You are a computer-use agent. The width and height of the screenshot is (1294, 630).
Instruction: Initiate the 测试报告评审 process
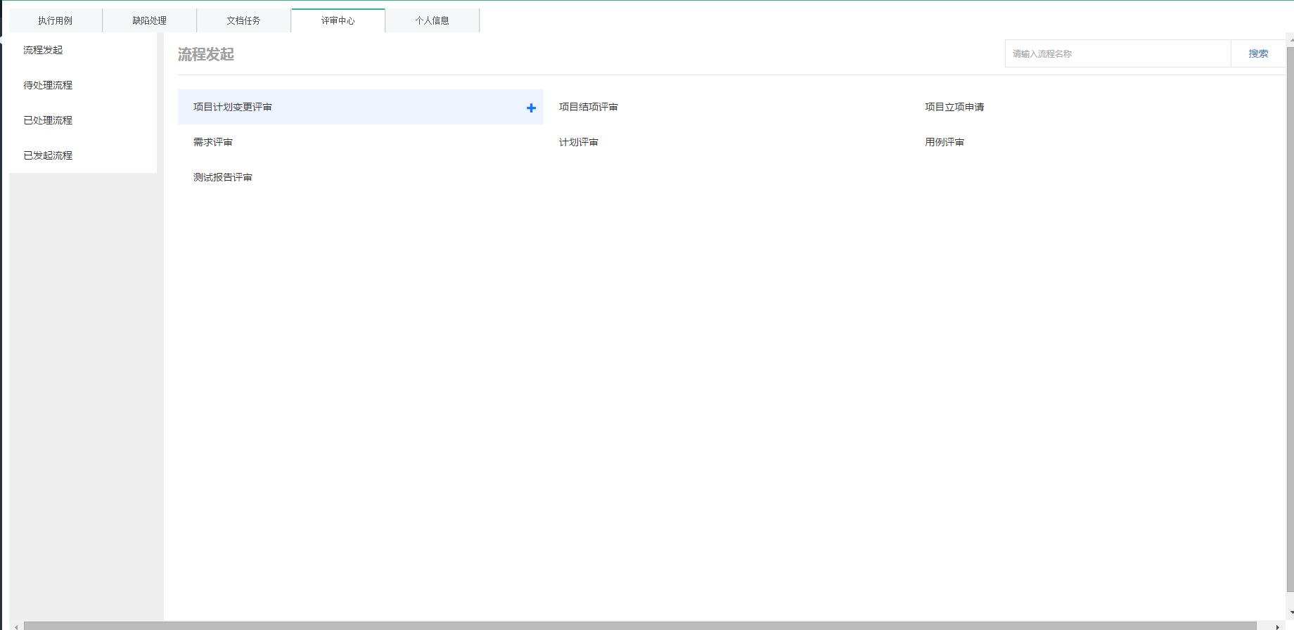tap(223, 177)
